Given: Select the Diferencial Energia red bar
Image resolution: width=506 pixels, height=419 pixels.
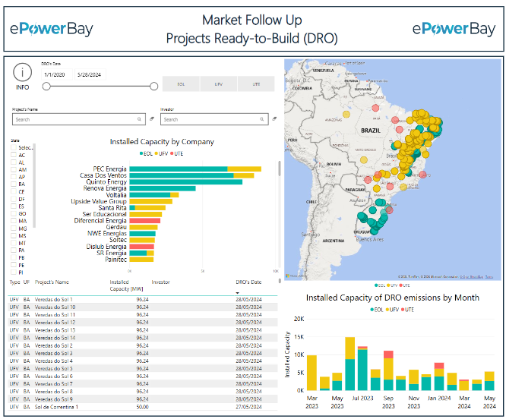Looking at the screenshot, I should point(145,220).
